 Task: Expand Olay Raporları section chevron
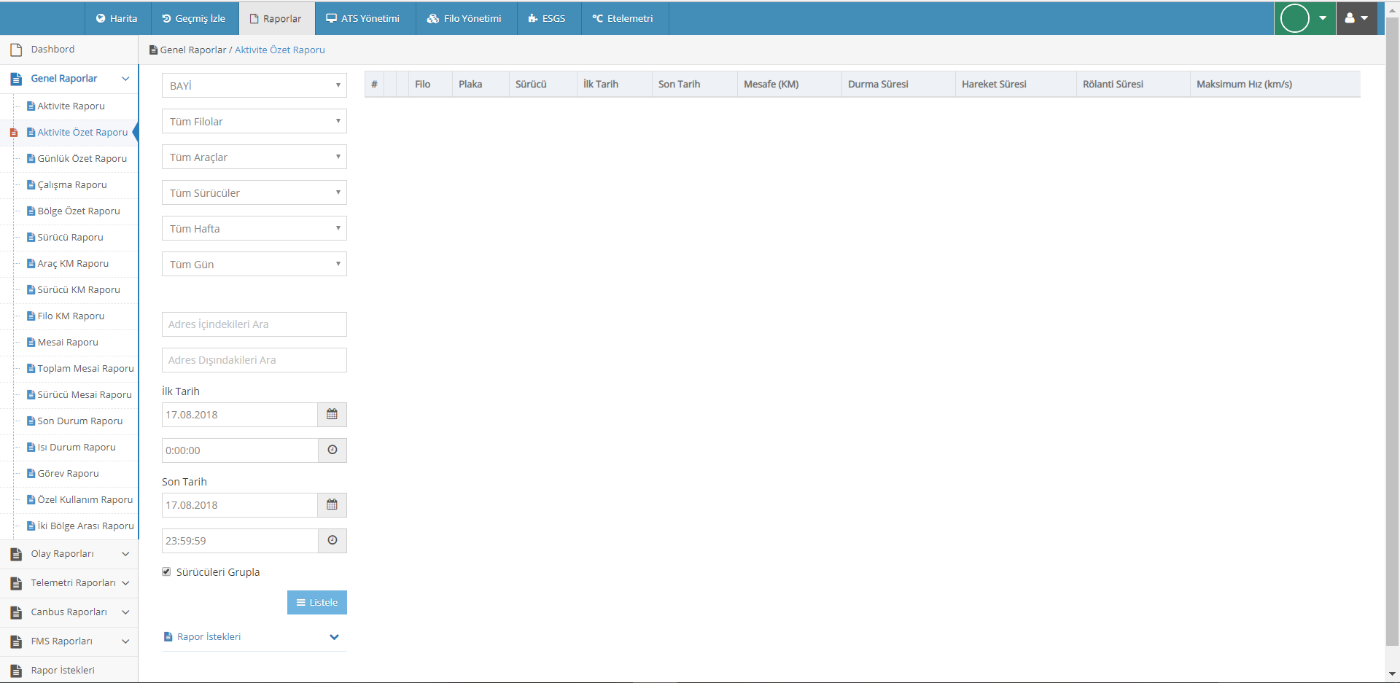tap(125, 554)
